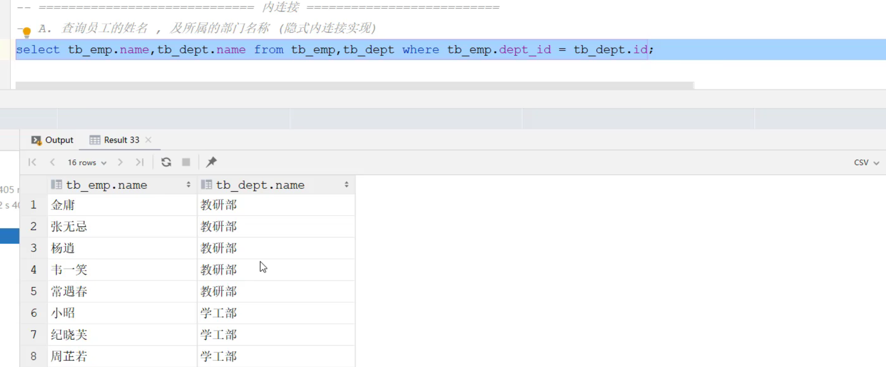Go to previous page of results
This screenshot has height=367, width=886.
tap(53, 162)
